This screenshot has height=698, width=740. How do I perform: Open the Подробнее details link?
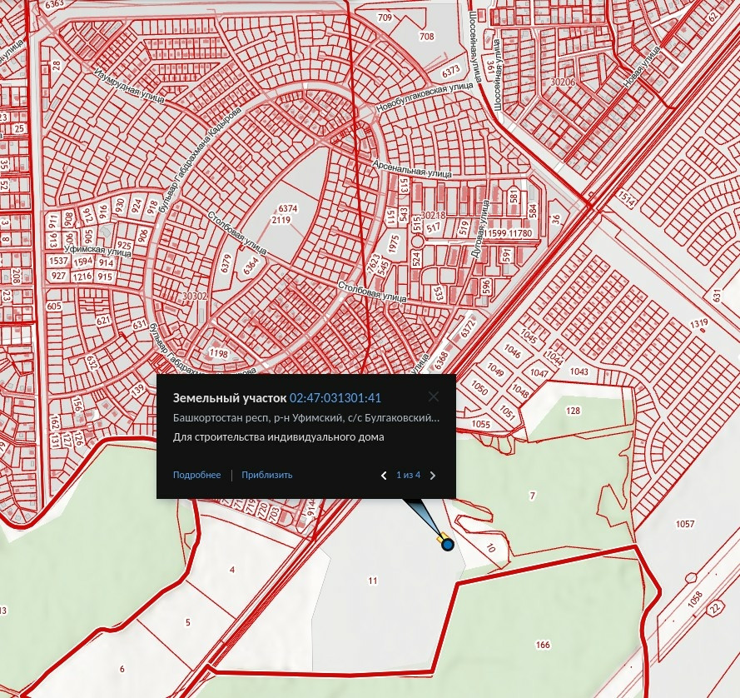[196, 475]
